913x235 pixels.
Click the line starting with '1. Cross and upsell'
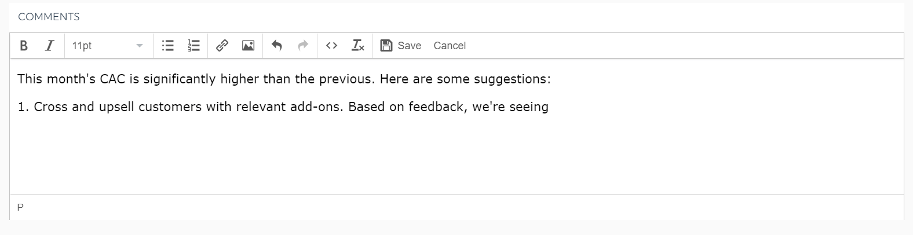(283, 107)
